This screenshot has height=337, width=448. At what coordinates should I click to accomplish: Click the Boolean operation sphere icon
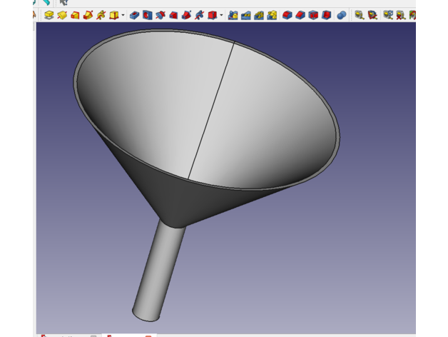coord(342,14)
